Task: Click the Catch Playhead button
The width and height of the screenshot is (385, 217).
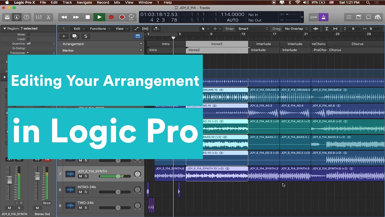Action: [156, 29]
